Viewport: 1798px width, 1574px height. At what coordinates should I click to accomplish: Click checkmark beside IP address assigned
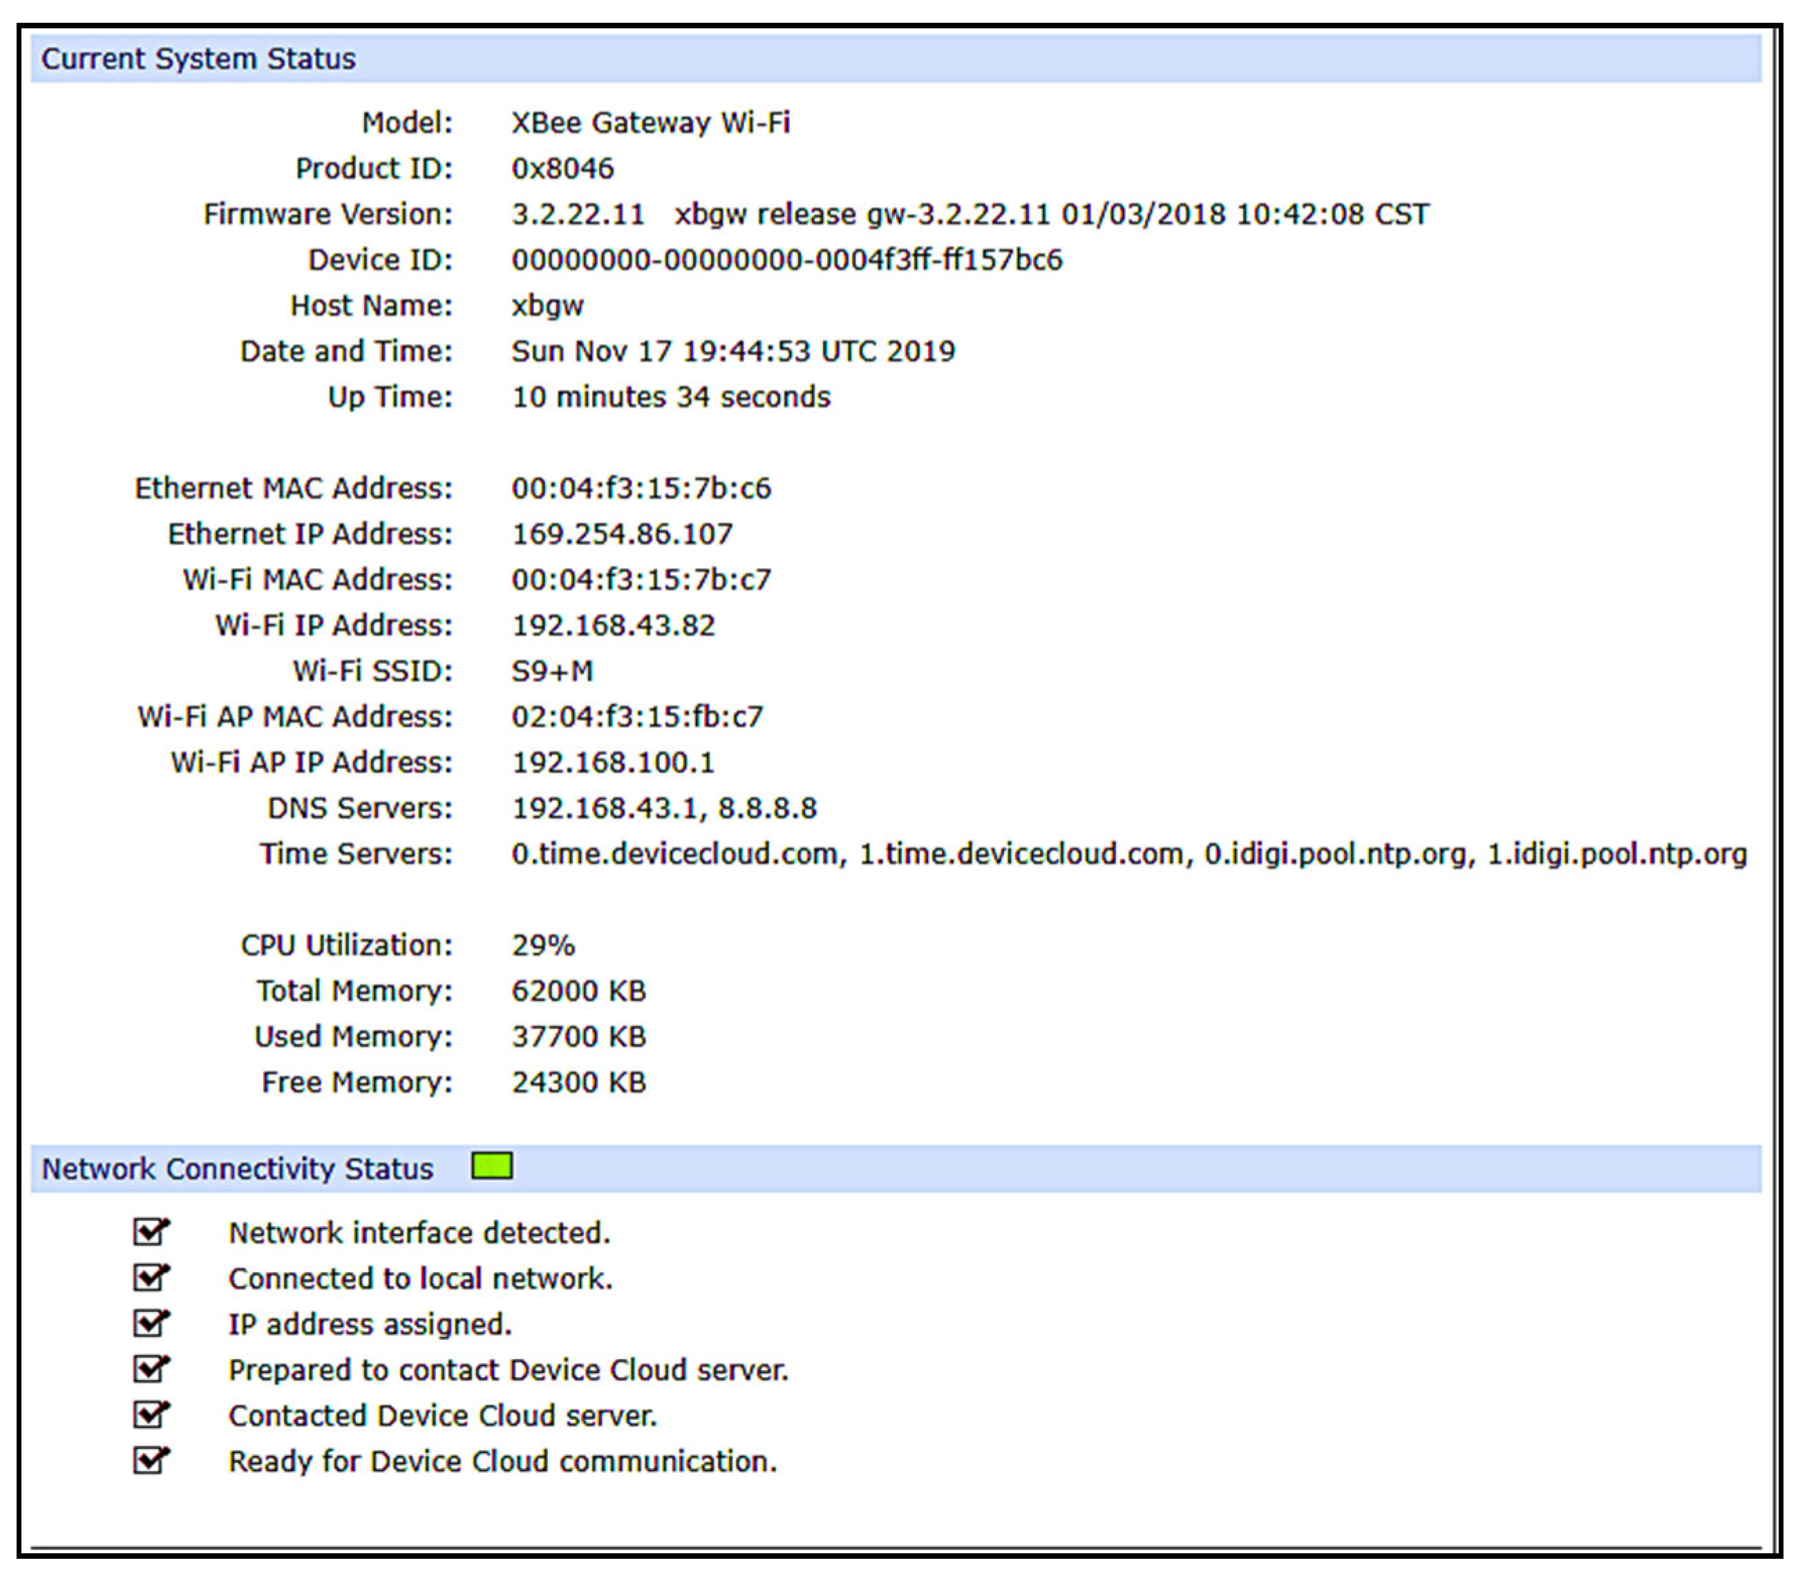coord(150,1322)
